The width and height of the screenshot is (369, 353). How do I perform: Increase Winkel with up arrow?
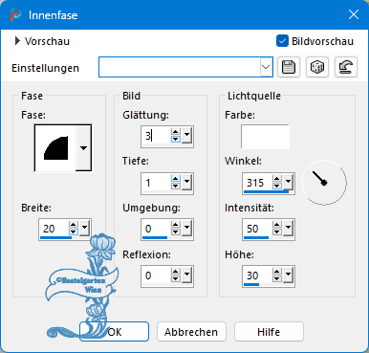pos(277,179)
